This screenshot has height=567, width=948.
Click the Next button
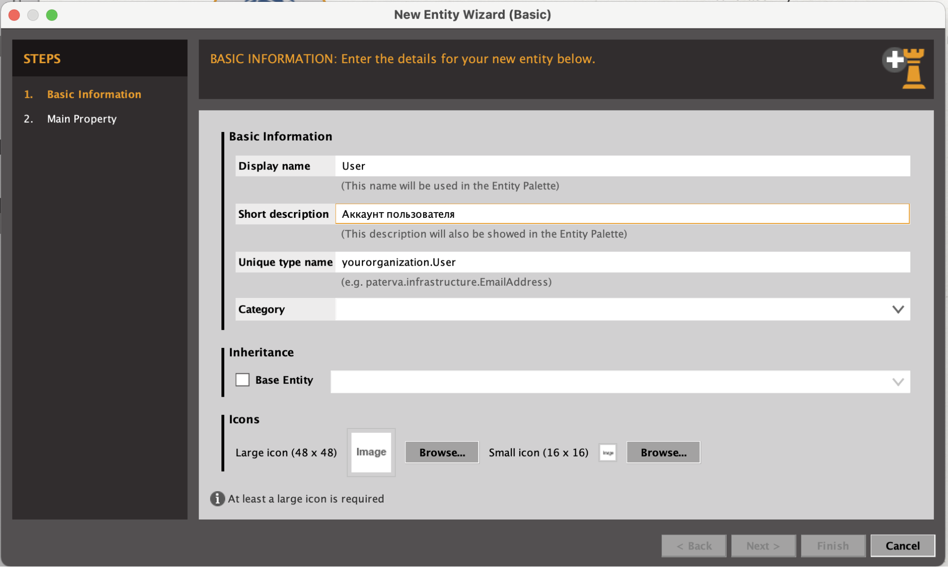coord(763,546)
